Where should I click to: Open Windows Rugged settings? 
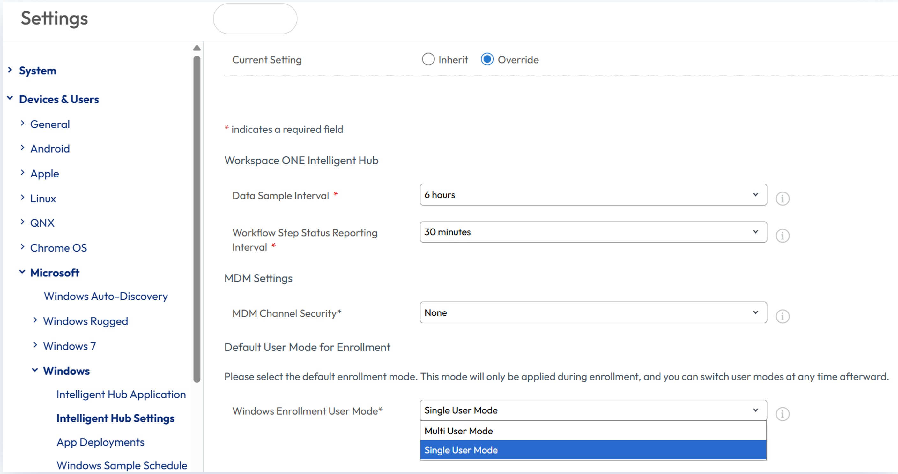pos(85,321)
